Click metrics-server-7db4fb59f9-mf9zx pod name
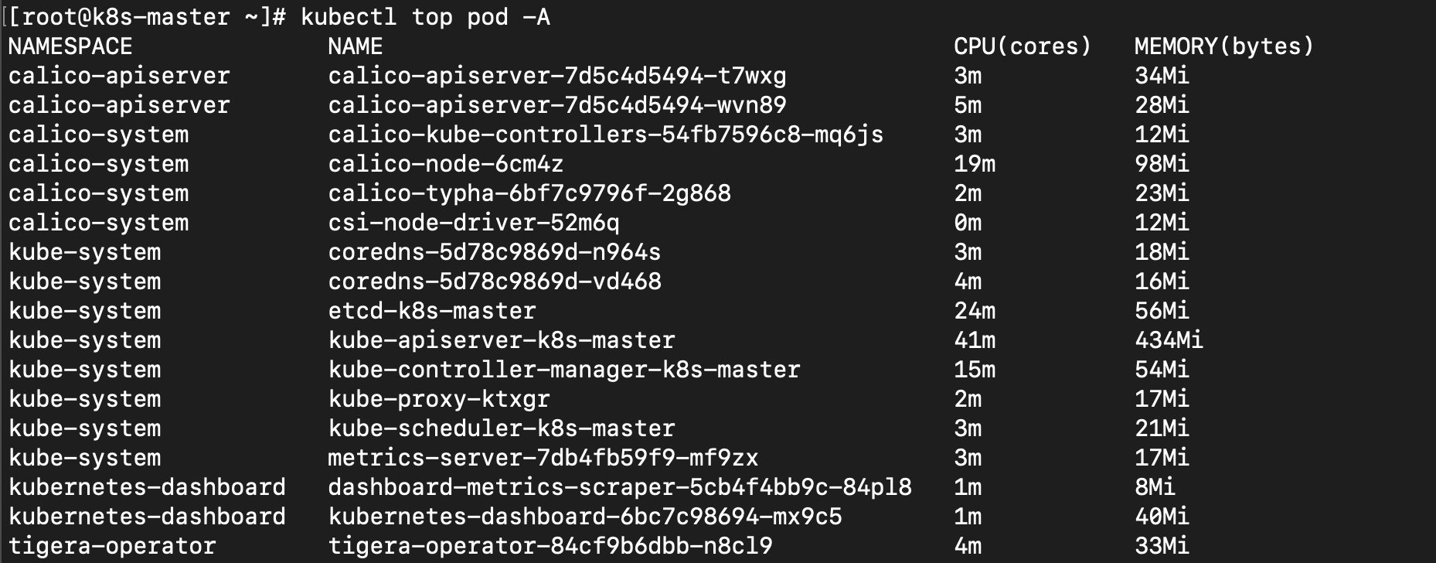 click(543, 458)
